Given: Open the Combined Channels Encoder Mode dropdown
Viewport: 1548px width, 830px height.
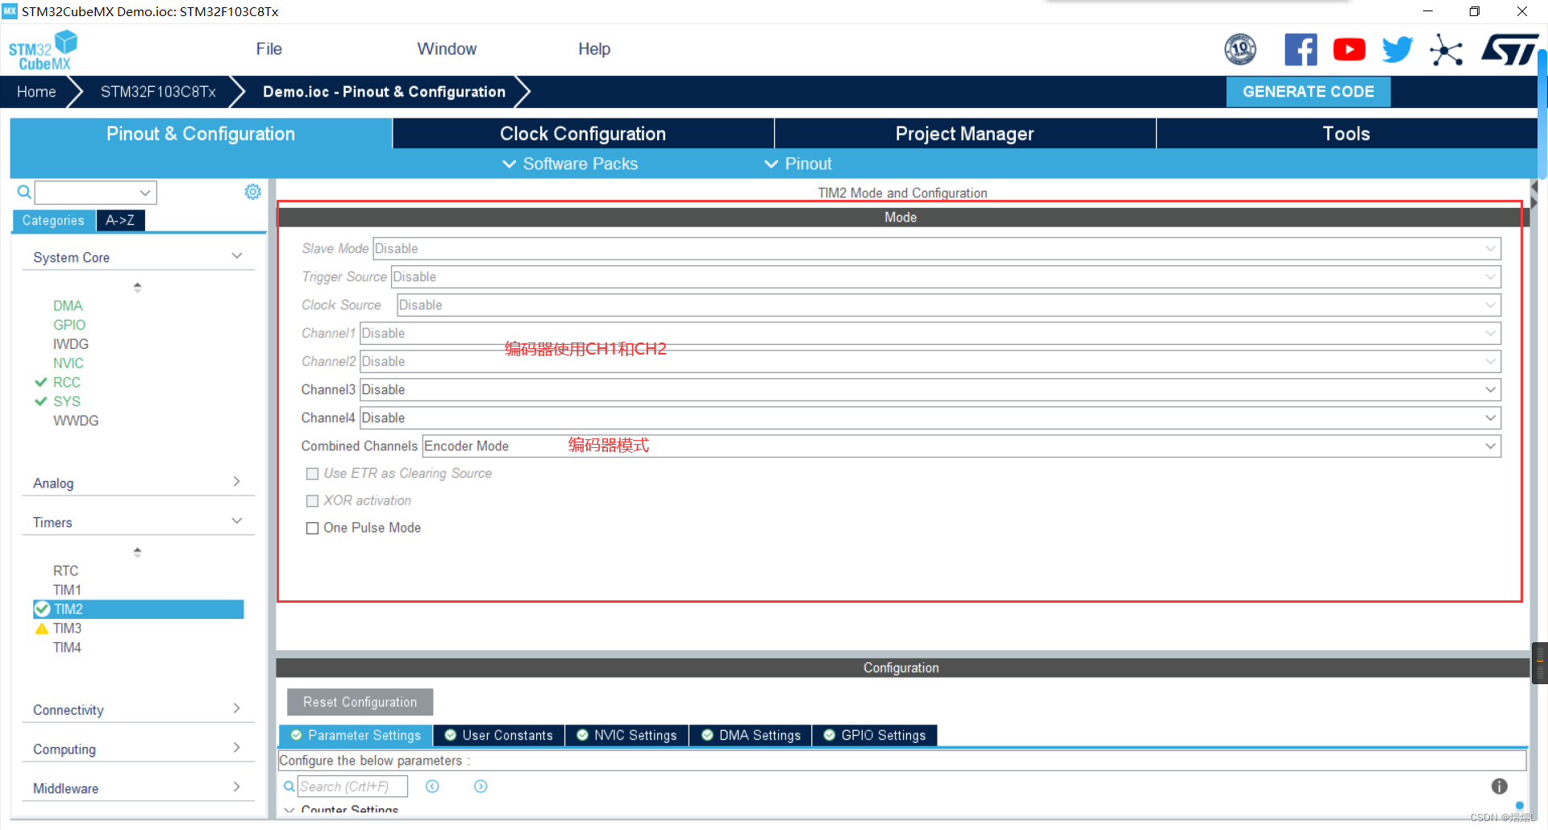Looking at the screenshot, I should coord(962,446).
